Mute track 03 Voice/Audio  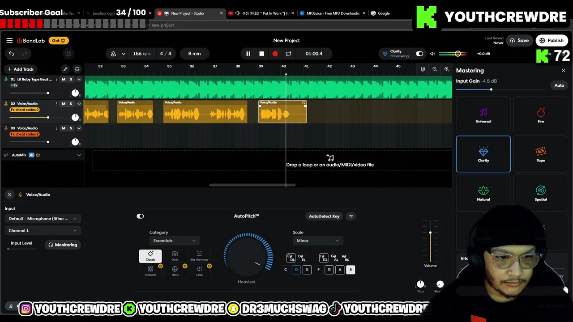point(63,128)
